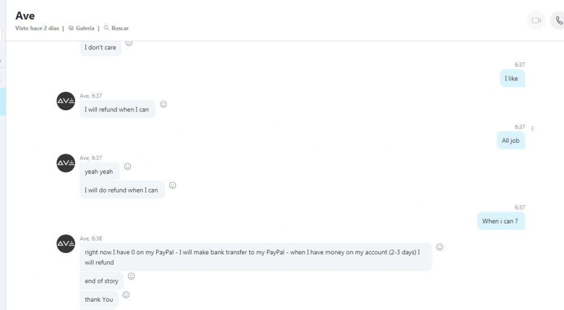The image size is (564, 310).
Task: Open Ave's profile from the header name
Action: coord(25,16)
